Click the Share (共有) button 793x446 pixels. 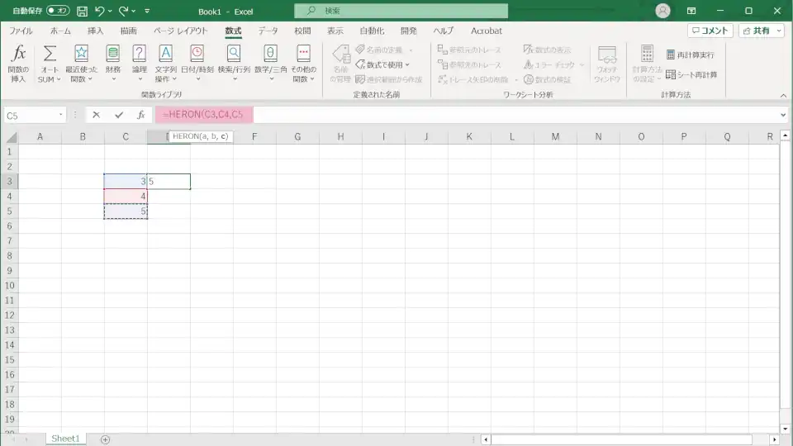757,31
